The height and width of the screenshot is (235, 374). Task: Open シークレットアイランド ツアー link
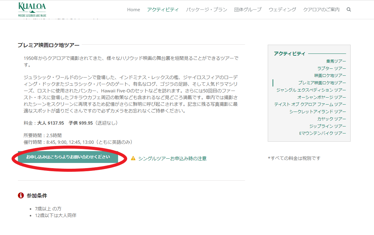click(318, 112)
